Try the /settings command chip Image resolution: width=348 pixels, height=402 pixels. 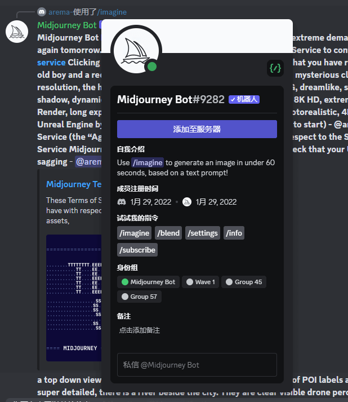pos(203,233)
